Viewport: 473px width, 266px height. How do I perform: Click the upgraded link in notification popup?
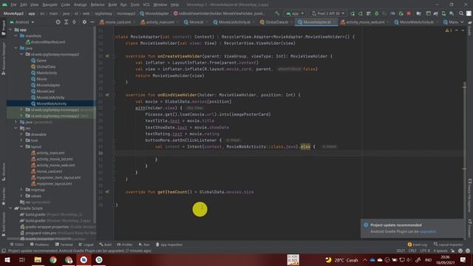(x=427, y=231)
